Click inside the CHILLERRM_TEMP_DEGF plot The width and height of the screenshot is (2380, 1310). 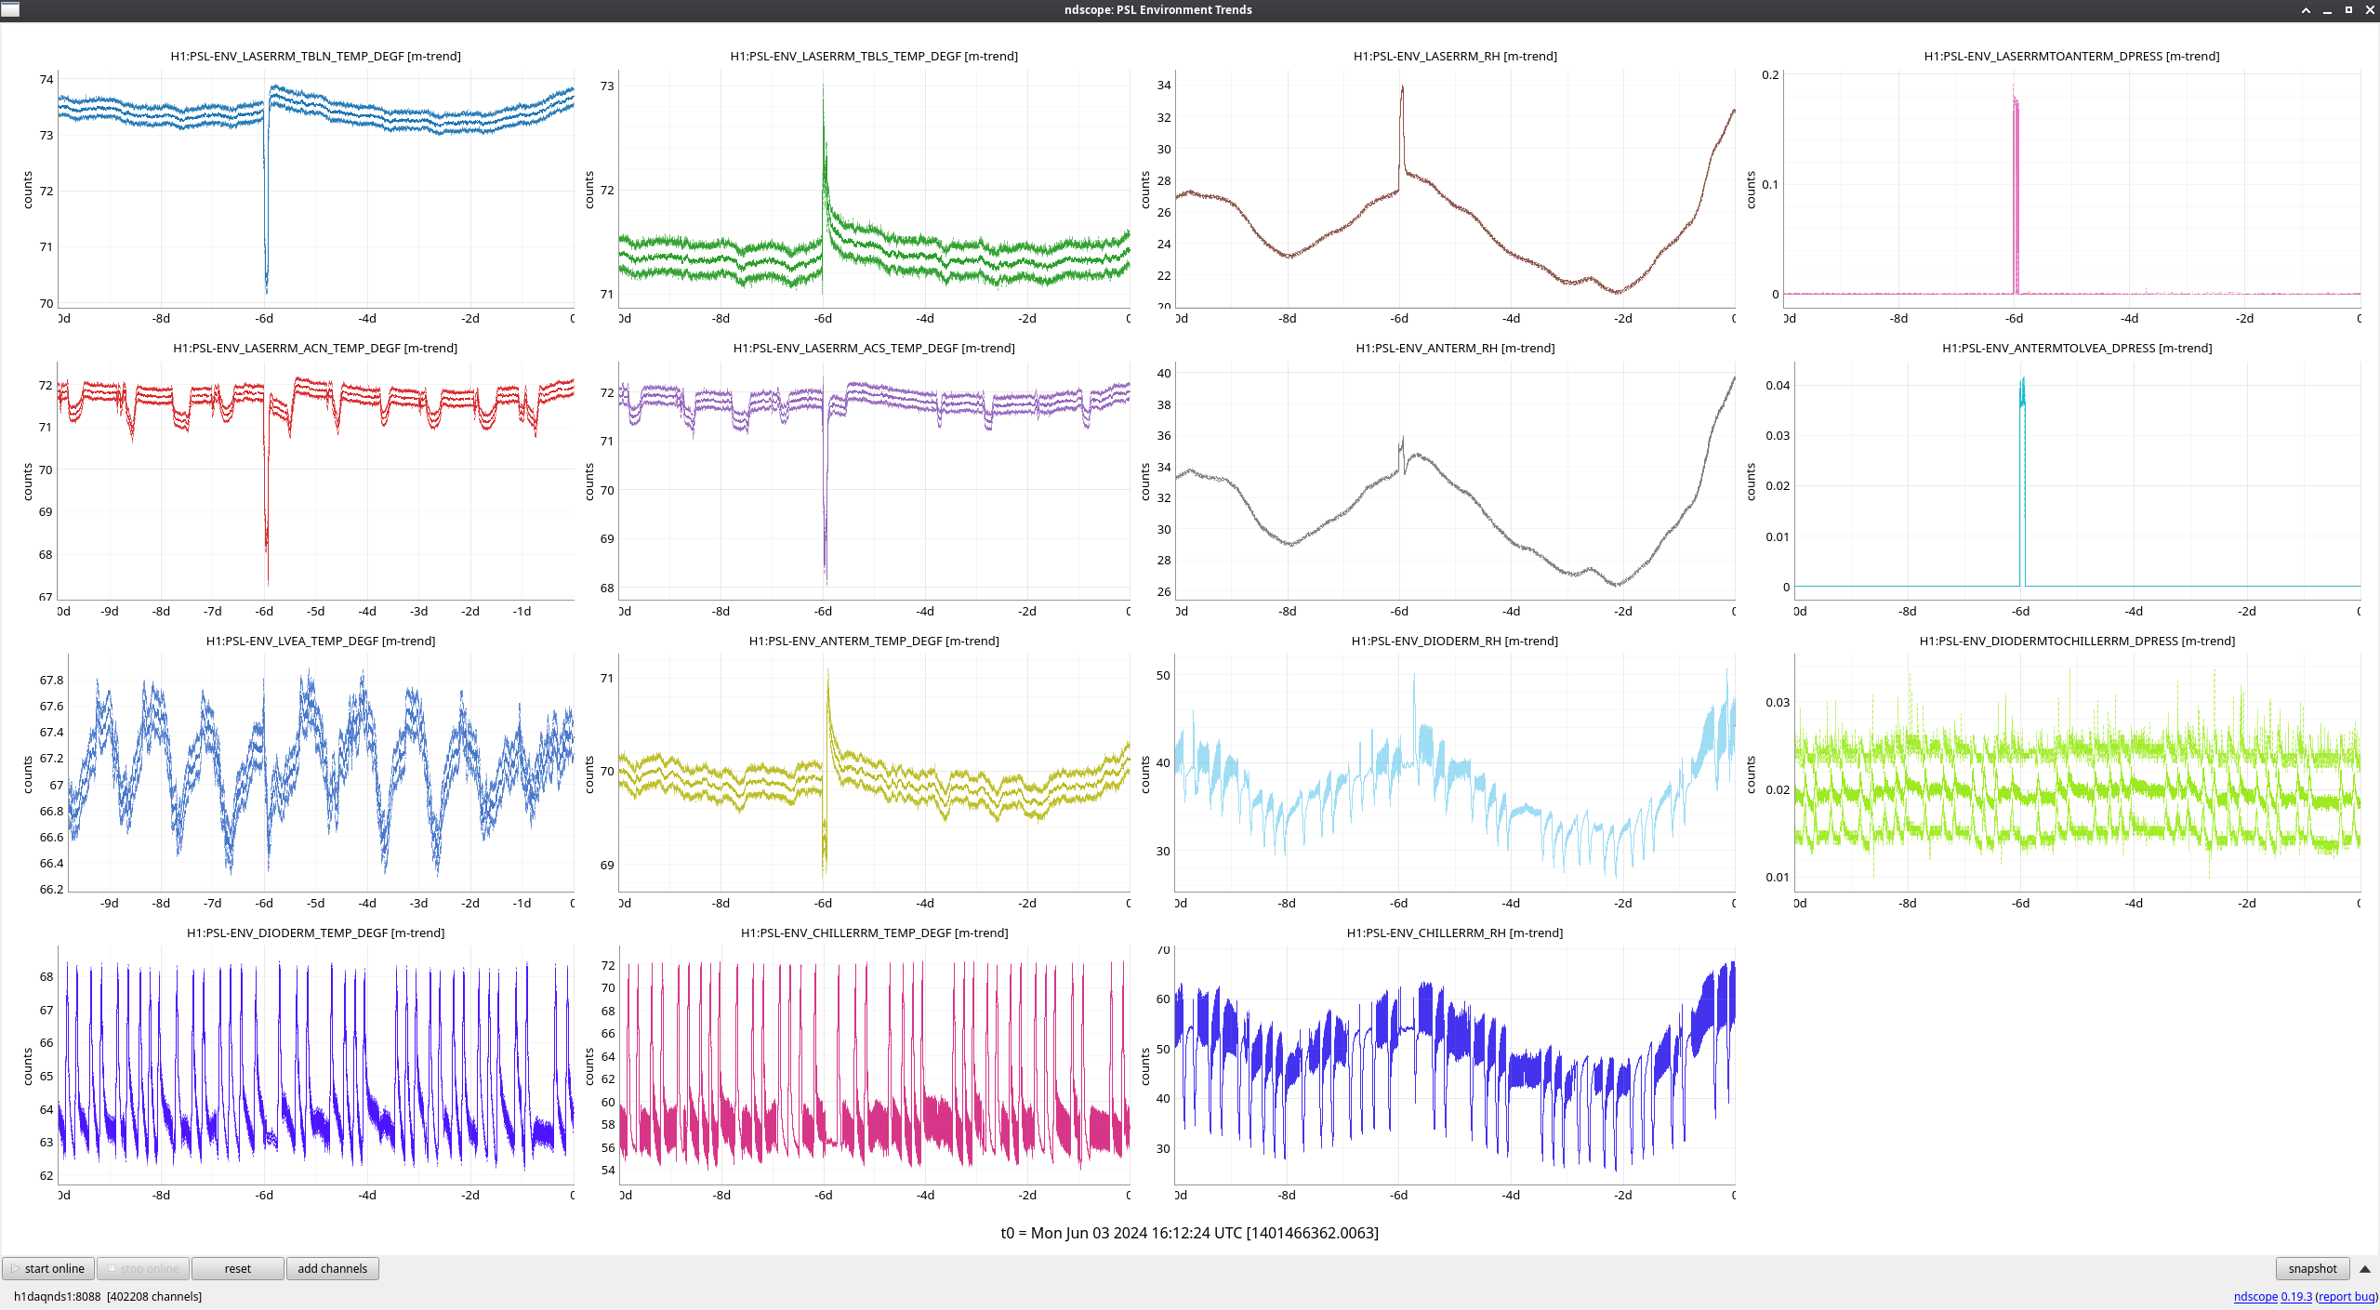click(x=874, y=1065)
